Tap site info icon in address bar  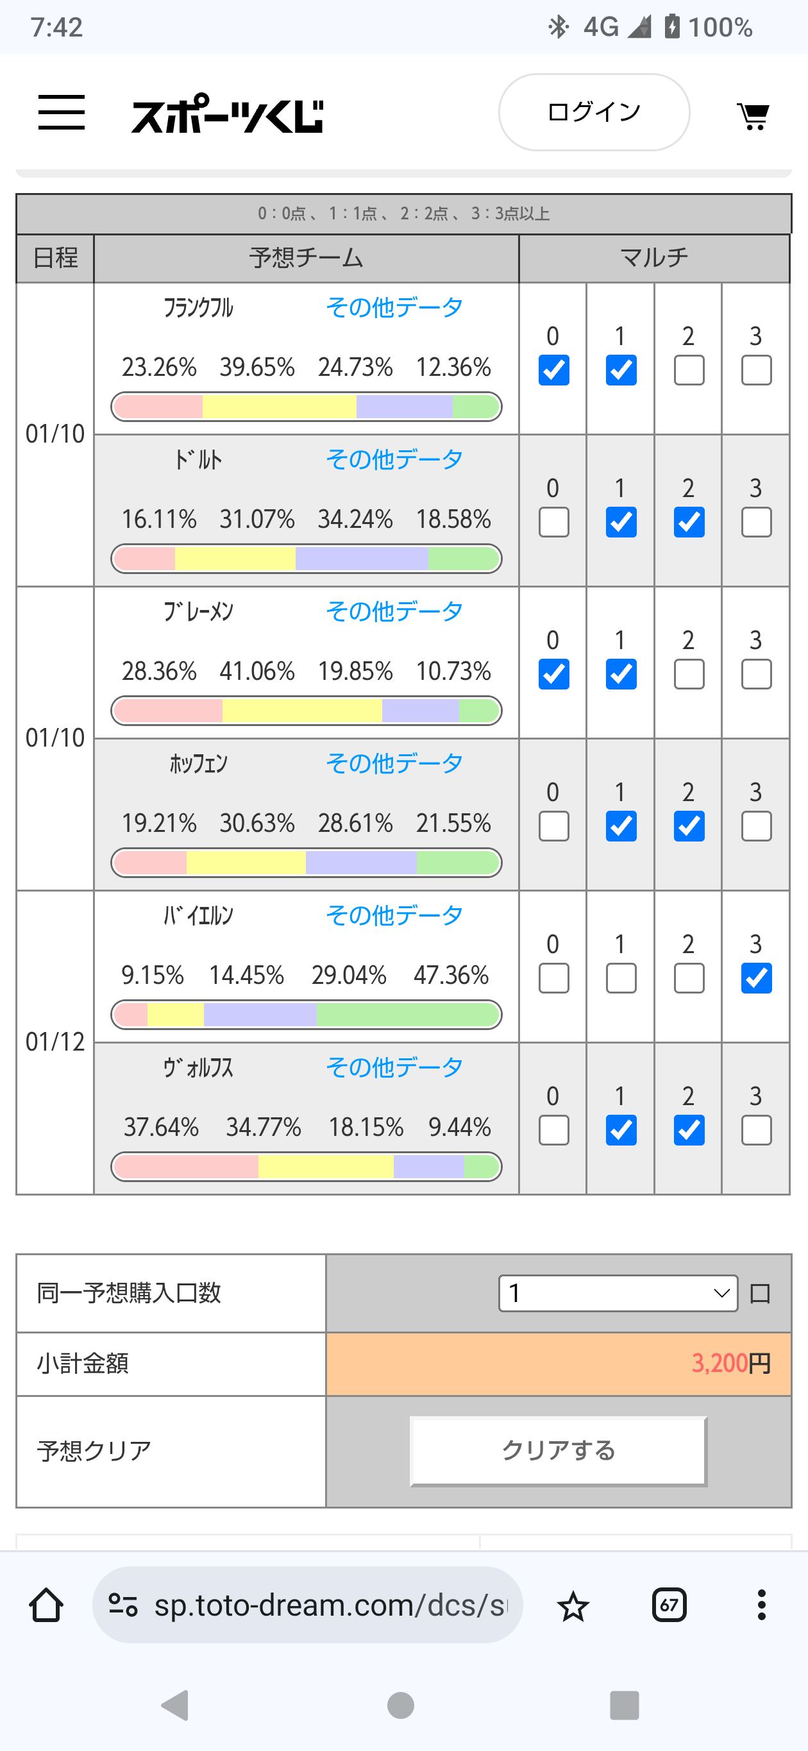coord(123,1605)
